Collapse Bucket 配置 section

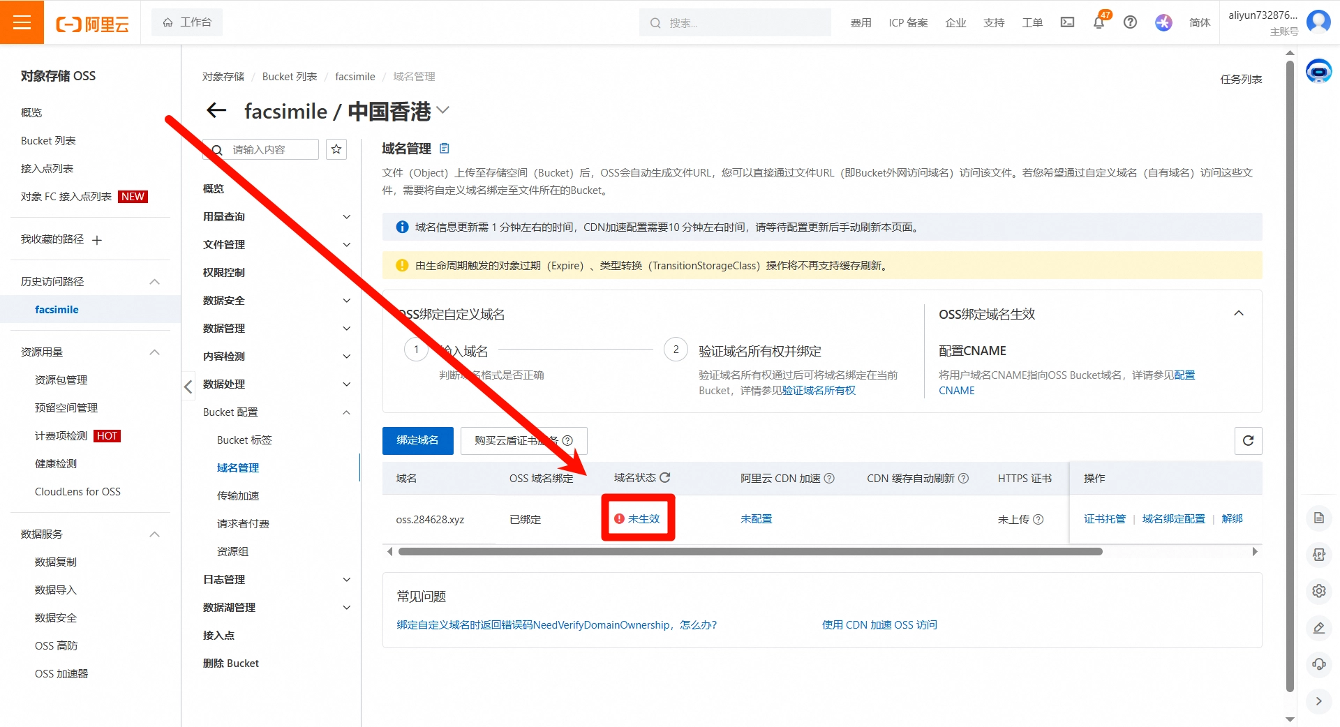coord(346,412)
